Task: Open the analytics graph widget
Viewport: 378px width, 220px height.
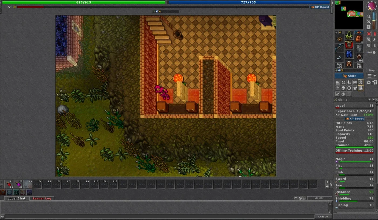Action: point(337,94)
